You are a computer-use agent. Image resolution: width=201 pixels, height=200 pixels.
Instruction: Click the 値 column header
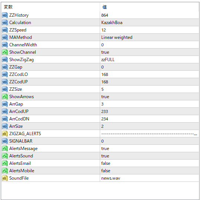point(149,7)
